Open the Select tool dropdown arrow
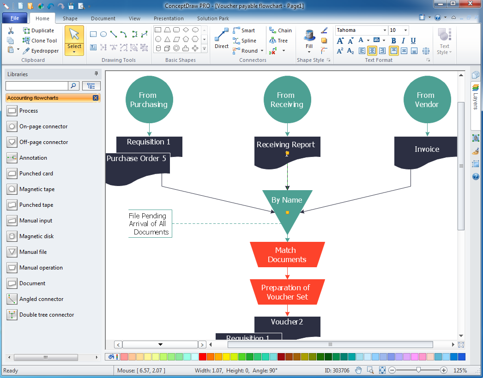 74,52
